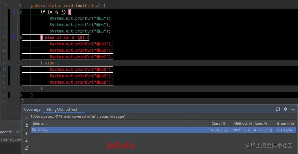
Task: Click the println("输出2") statement on line 17
Action: pyautogui.click(x=81, y=82)
